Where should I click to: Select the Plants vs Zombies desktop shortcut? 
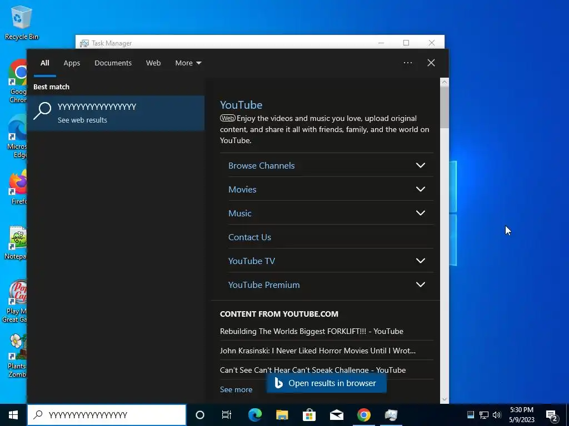click(x=17, y=356)
